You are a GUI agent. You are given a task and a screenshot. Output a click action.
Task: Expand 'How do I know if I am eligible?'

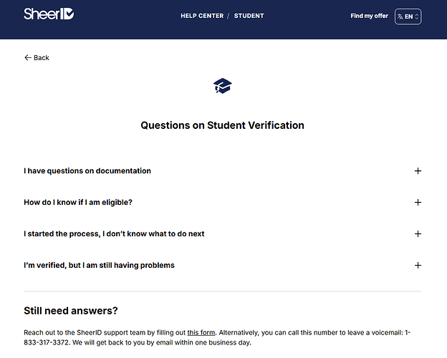(x=222, y=203)
